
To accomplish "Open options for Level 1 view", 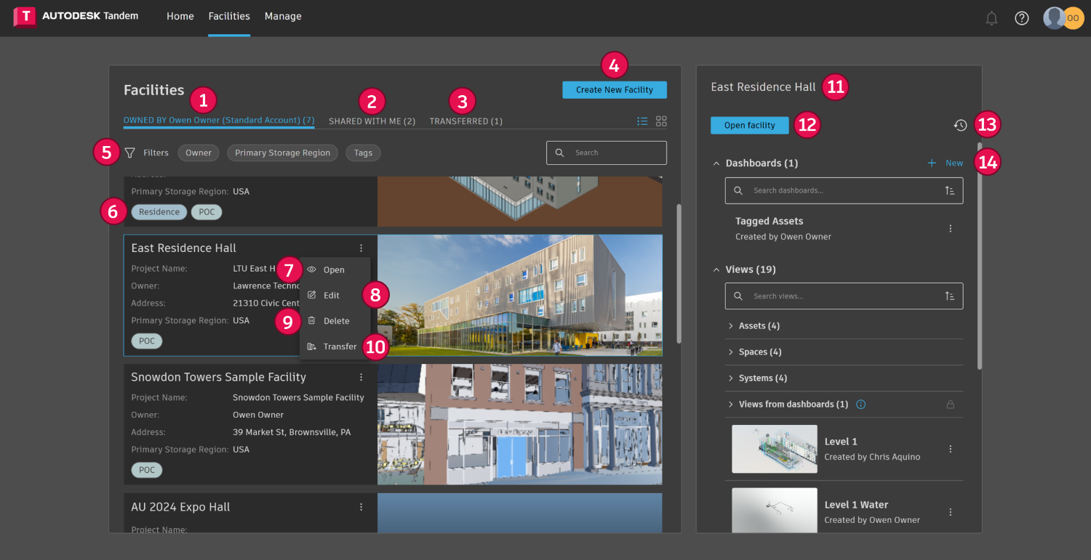I will click(x=950, y=450).
